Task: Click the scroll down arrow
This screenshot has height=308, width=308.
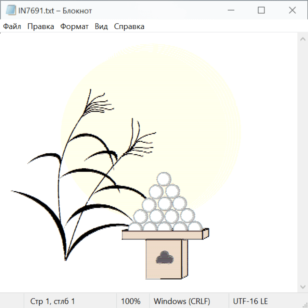Action: pos(303,286)
